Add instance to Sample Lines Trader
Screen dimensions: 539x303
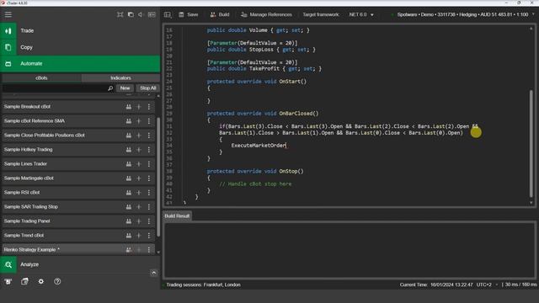click(139, 164)
